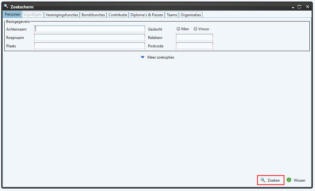Select the Personen tab
Image resolution: width=315 pixels, height=191 pixels.
pos(12,15)
